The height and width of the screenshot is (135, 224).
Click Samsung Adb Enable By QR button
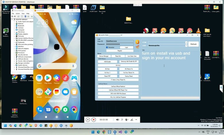[129, 61]
